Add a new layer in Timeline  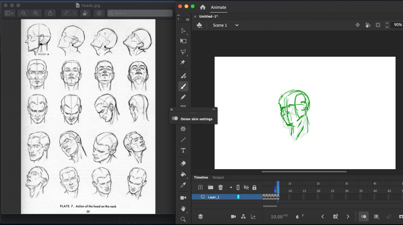coord(200,187)
